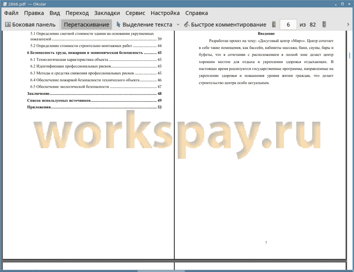The height and width of the screenshot is (272, 354).
Task: Click page number 7 at page bottom
Action: (x=266, y=243)
